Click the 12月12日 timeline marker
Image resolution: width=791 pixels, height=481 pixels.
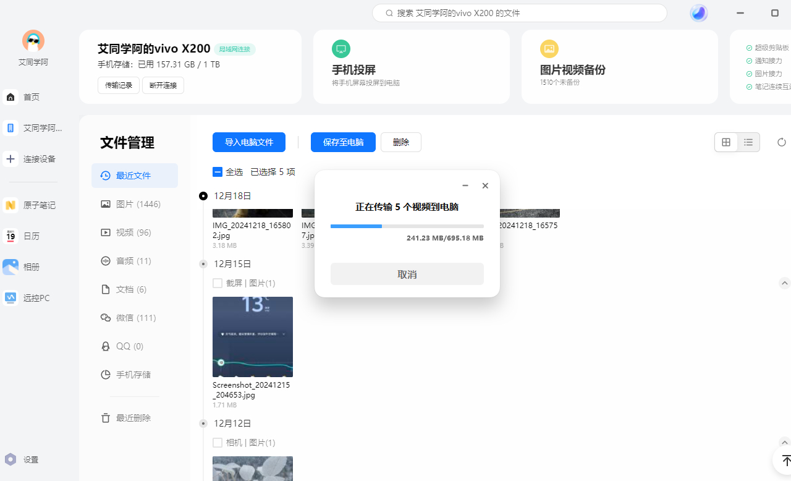click(x=203, y=424)
